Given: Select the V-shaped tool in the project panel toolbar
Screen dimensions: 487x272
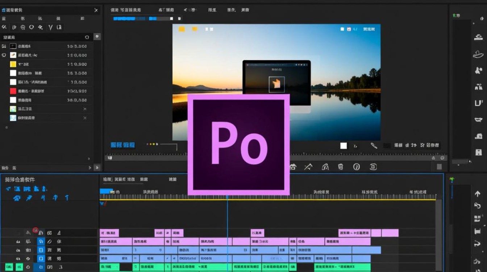Looking at the screenshot, I should point(50,27).
